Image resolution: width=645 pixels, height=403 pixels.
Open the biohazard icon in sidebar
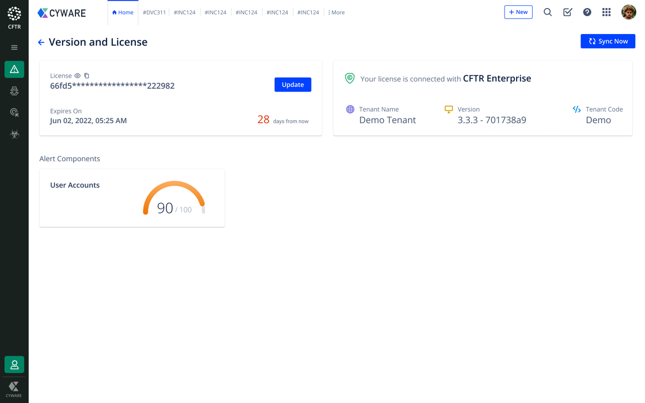[x=14, y=134]
